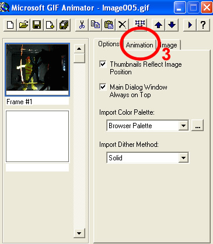Uncheck Main Dialog Window Always on Top
The image size is (213, 244).
point(103,87)
